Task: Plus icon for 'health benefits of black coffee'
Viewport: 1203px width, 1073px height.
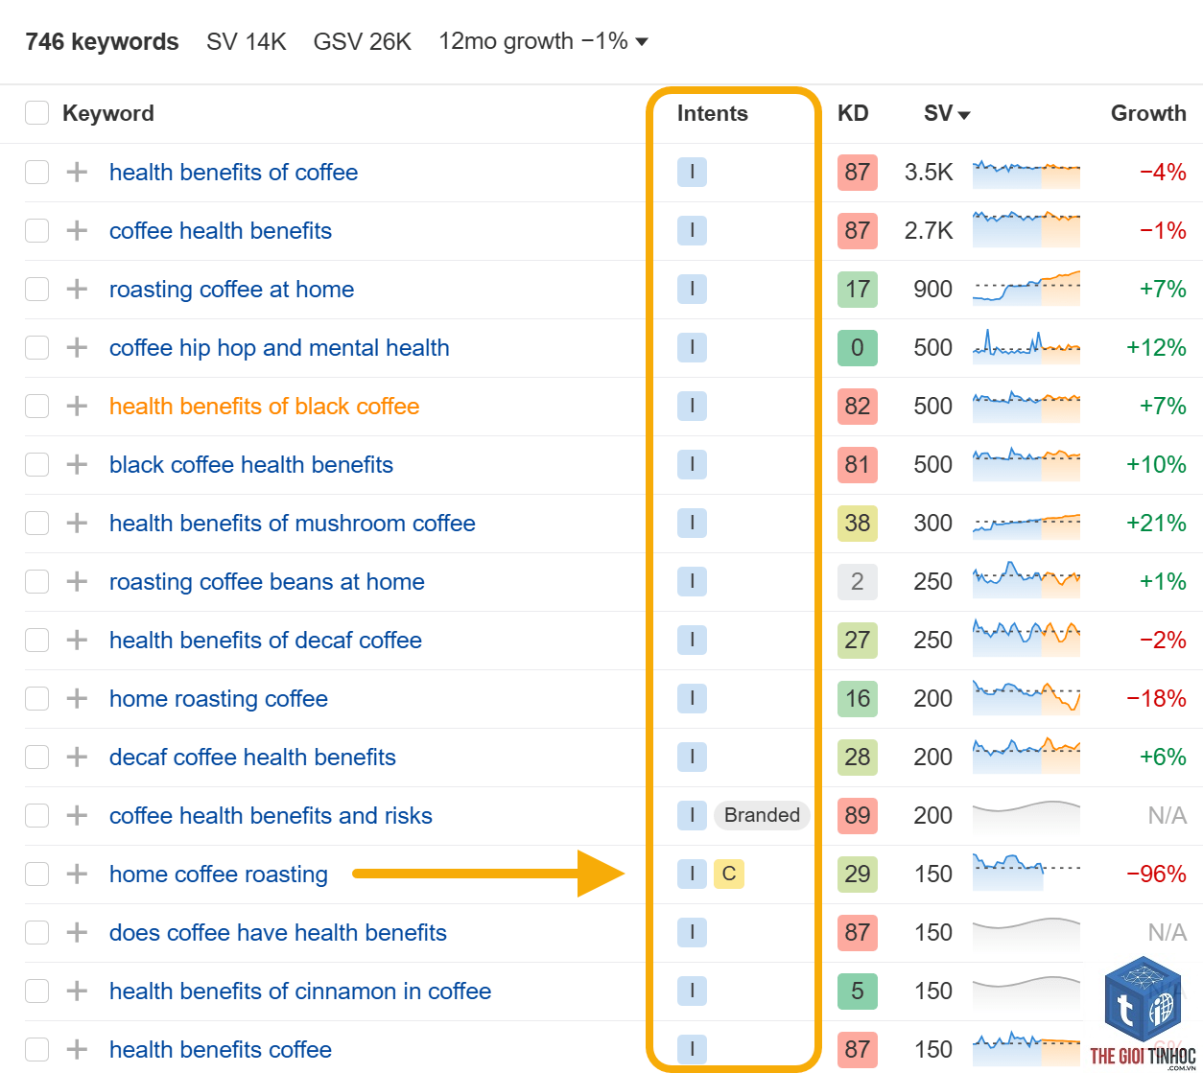Action: 77,407
